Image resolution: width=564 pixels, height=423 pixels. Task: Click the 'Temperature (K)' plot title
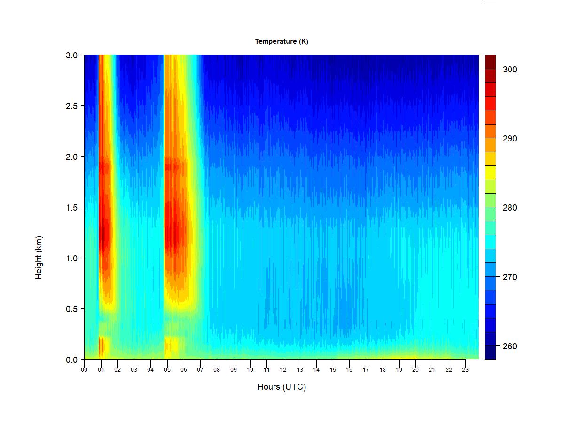282,41
